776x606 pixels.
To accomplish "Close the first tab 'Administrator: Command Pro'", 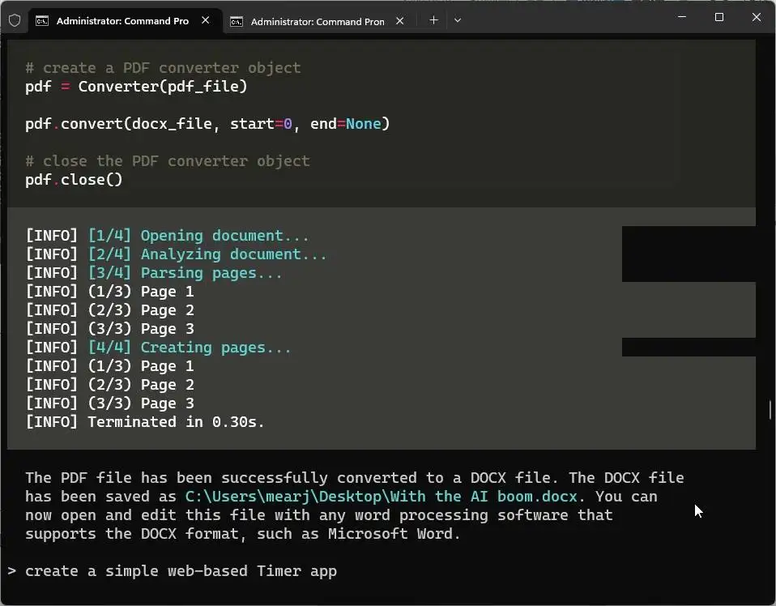I will pyautogui.click(x=206, y=20).
